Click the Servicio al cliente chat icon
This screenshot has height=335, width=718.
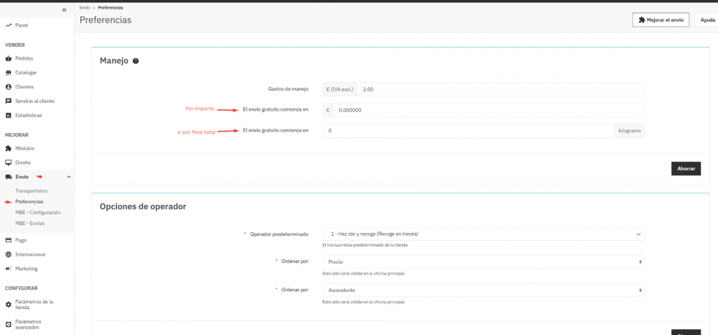(x=8, y=101)
